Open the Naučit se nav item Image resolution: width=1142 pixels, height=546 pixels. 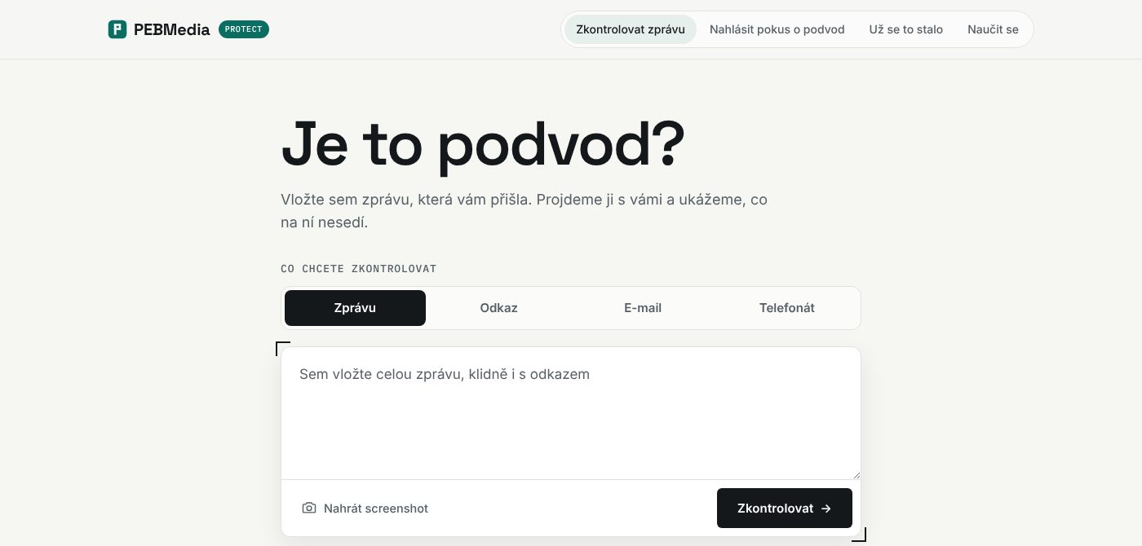(993, 29)
